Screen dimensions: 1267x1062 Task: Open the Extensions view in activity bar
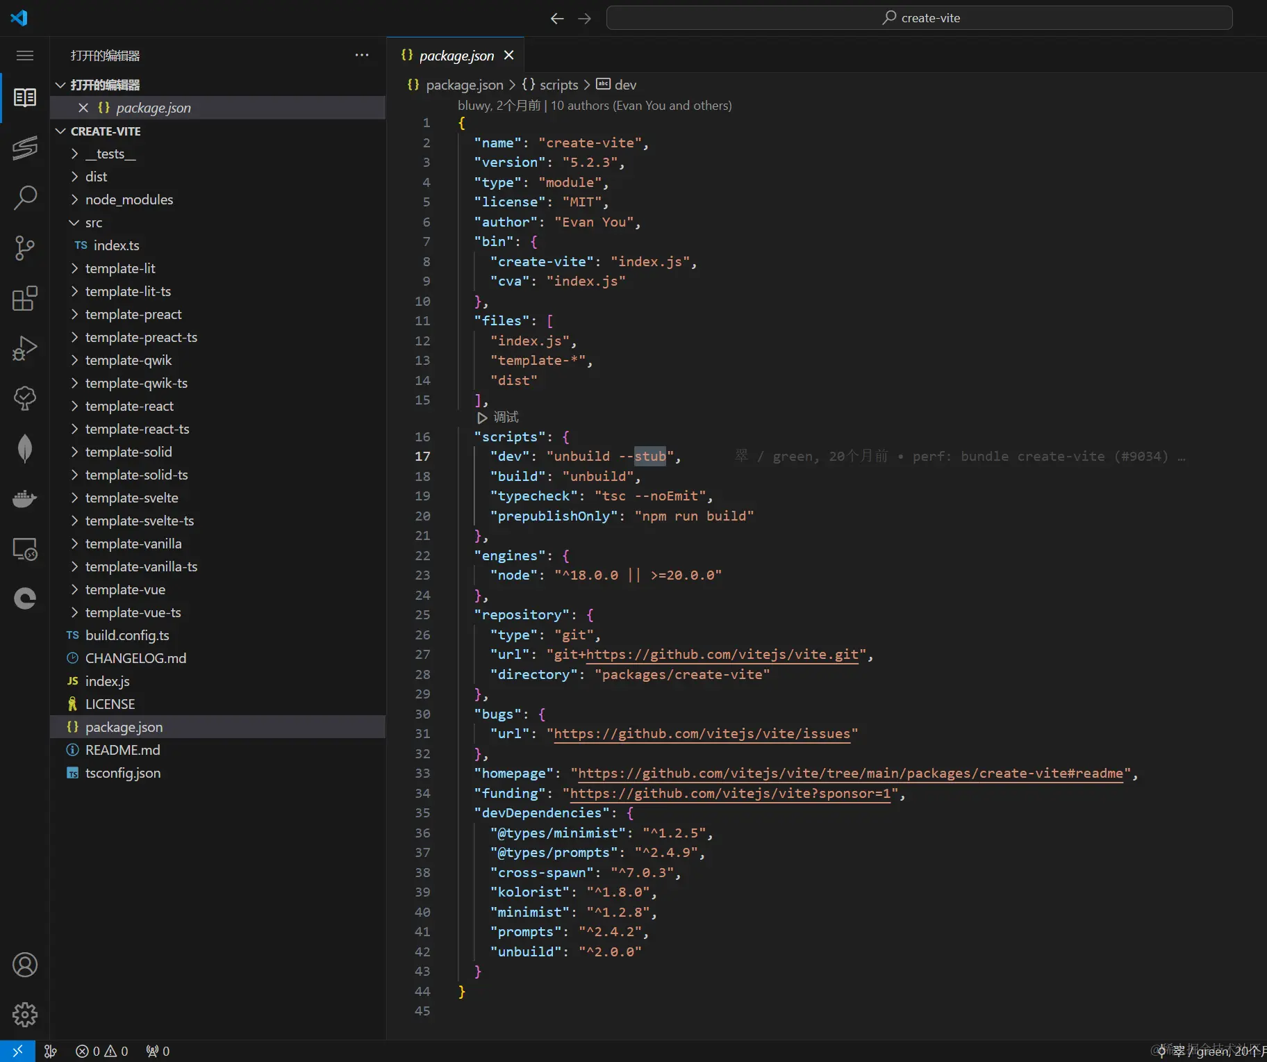click(25, 298)
